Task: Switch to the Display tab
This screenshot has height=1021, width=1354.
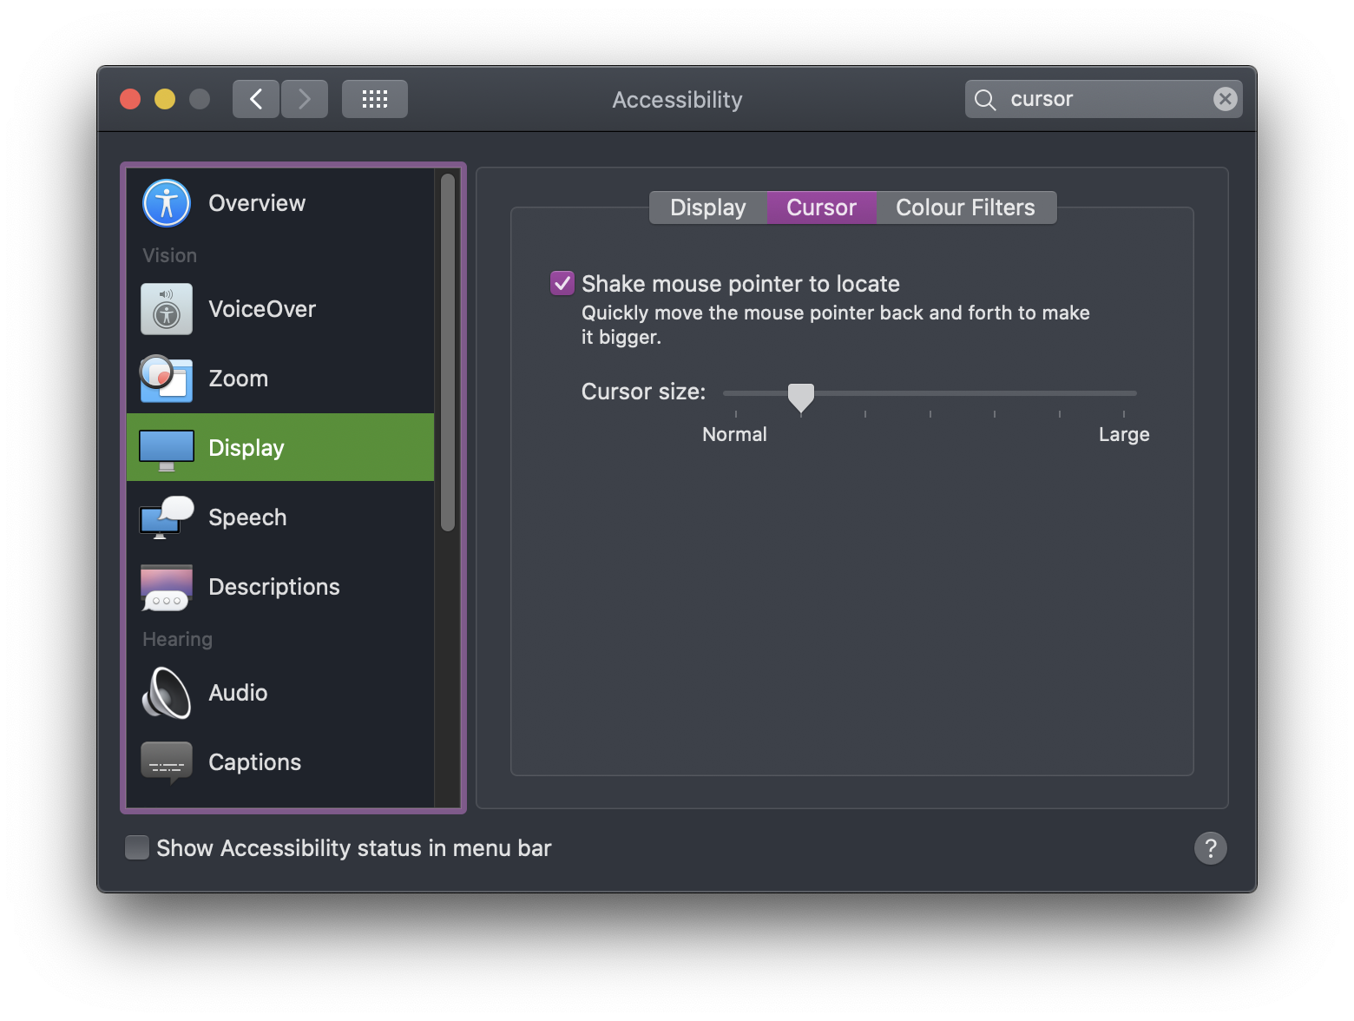Action: (x=708, y=207)
